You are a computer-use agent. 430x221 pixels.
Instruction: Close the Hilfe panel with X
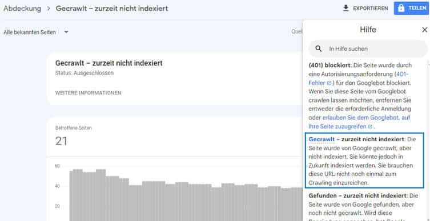(424, 30)
